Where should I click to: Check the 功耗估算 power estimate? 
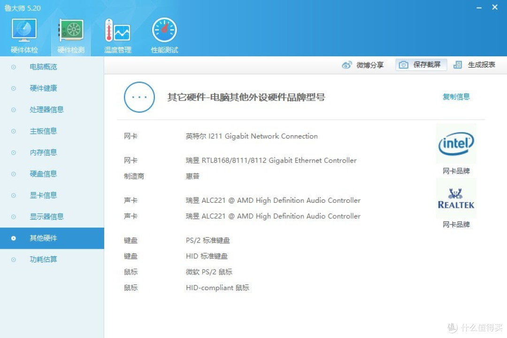click(44, 259)
